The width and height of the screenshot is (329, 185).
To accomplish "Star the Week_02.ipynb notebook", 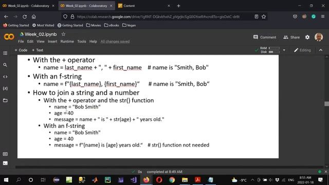I will 63,34.
